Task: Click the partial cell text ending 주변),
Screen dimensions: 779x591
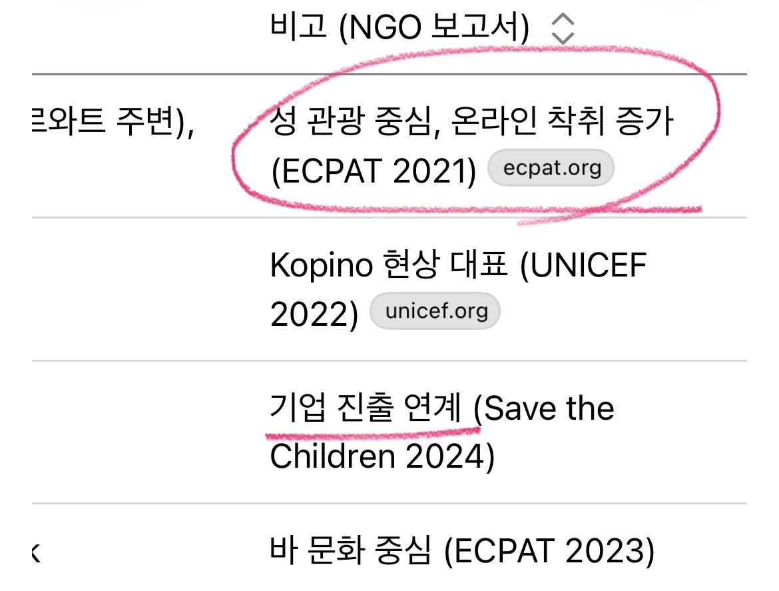Action: click(112, 123)
